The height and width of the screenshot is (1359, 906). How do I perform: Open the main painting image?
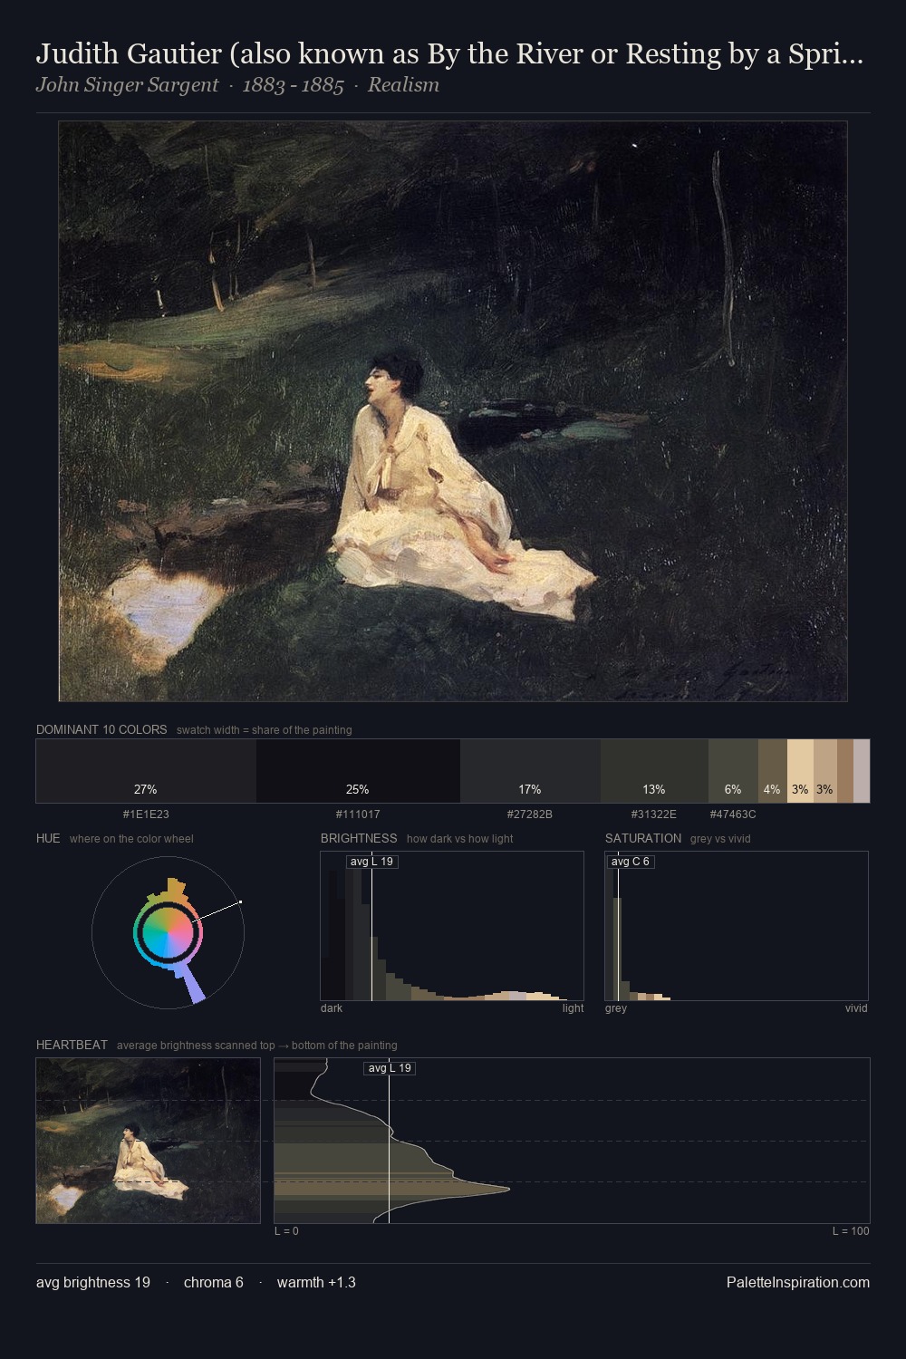coord(453,411)
